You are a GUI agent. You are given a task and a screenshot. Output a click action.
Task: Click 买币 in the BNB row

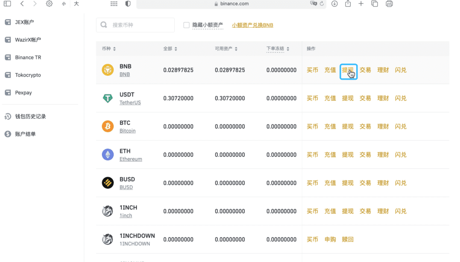[x=313, y=70]
